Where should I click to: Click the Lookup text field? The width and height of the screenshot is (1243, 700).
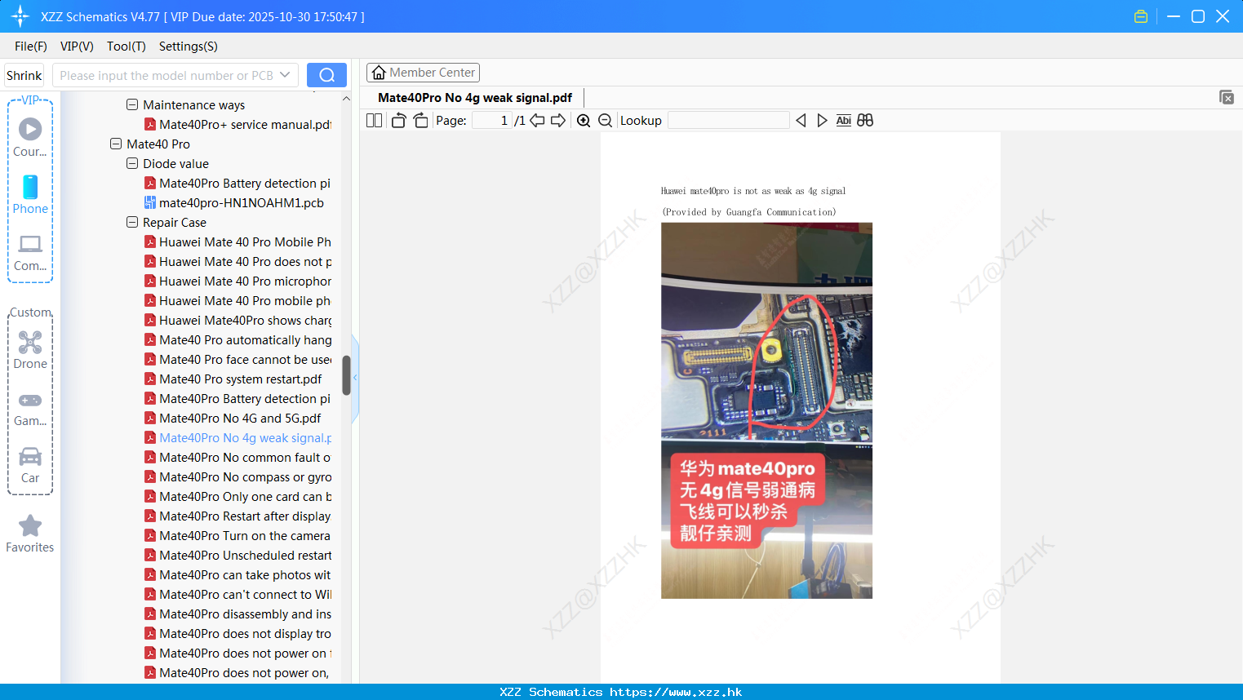728,121
